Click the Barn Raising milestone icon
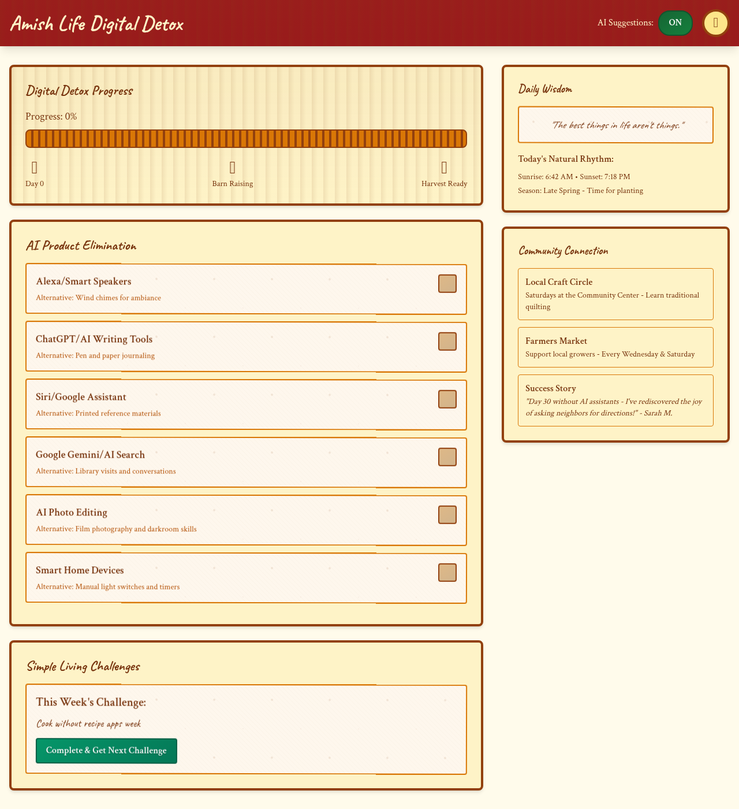This screenshot has width=739, height=809. tap(232, 167)
